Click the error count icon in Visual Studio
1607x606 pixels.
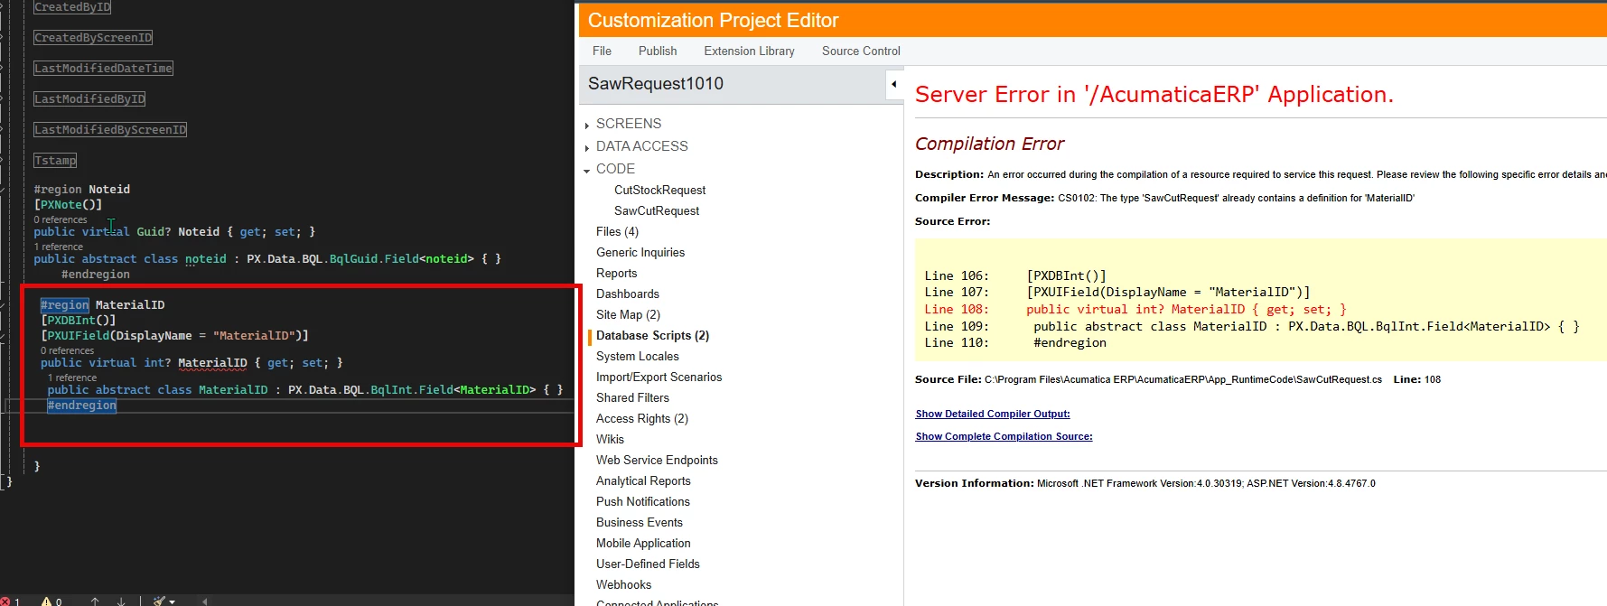pyautogui.click(x=5, y=601)
